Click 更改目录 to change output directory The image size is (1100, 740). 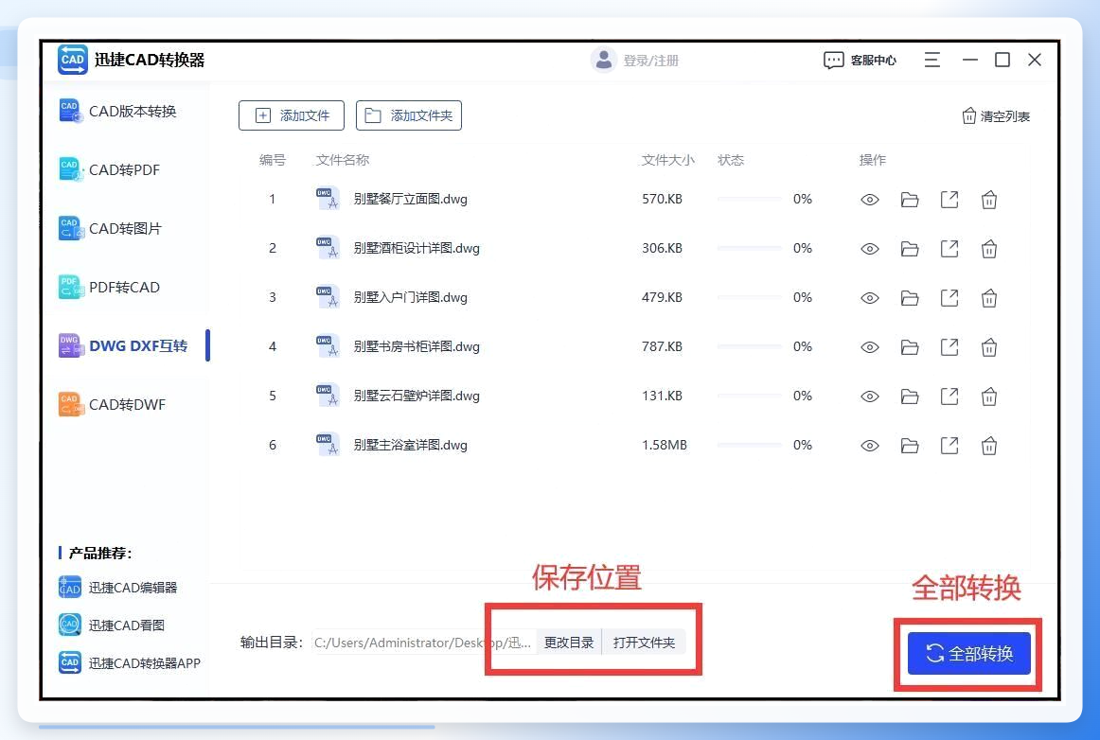coord(569,643)
